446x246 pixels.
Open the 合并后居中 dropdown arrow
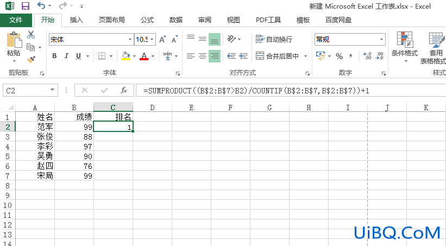(305, 56)
